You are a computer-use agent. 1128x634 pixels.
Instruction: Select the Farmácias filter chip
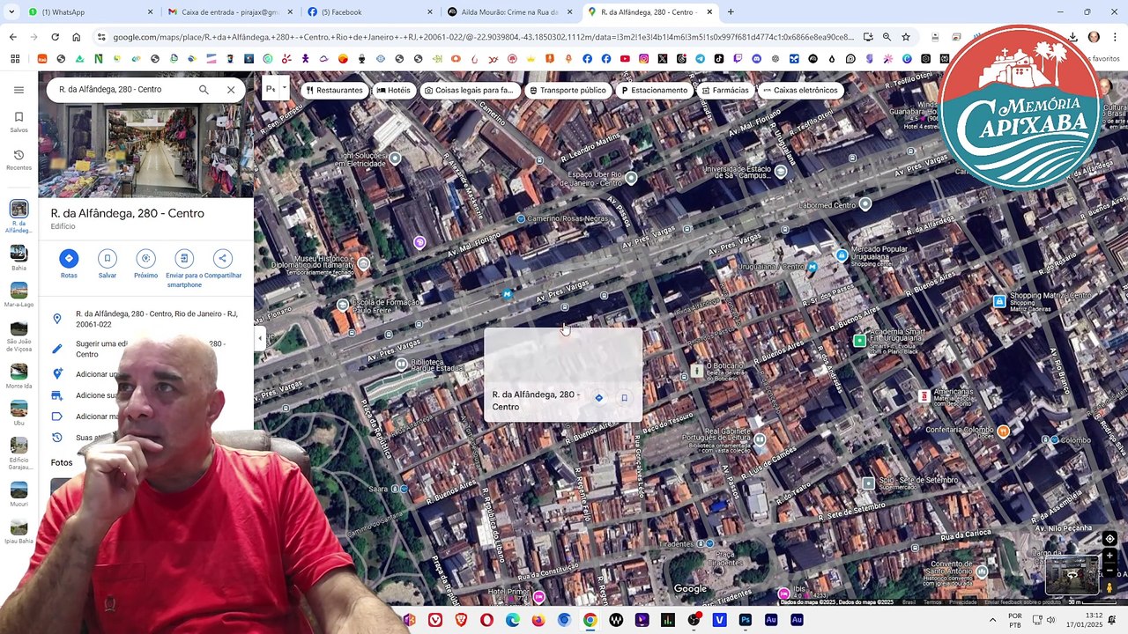[x=724, y=90]
